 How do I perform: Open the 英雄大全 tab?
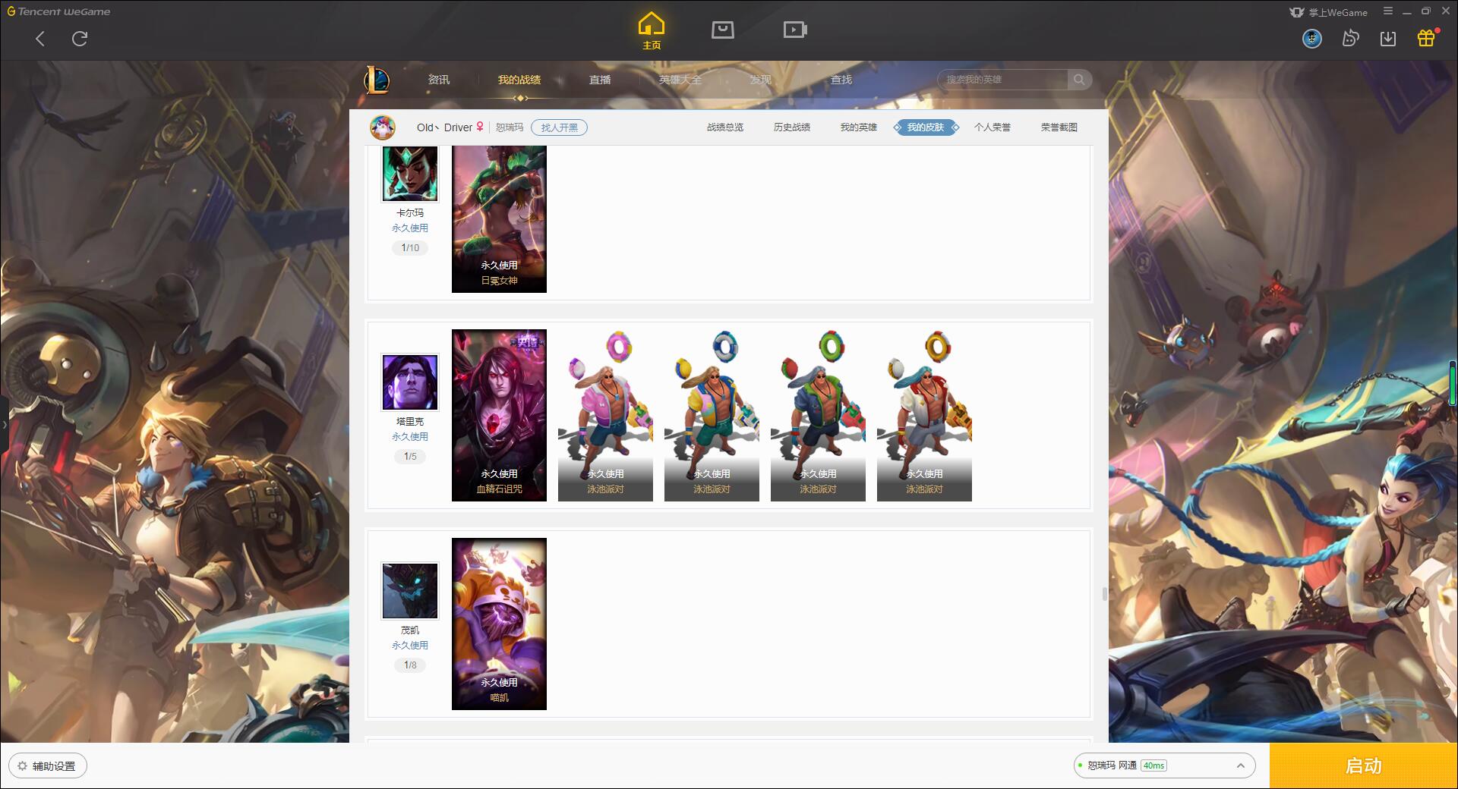pos(680,80)
